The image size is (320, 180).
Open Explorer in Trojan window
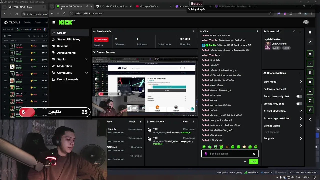(38, 22)
